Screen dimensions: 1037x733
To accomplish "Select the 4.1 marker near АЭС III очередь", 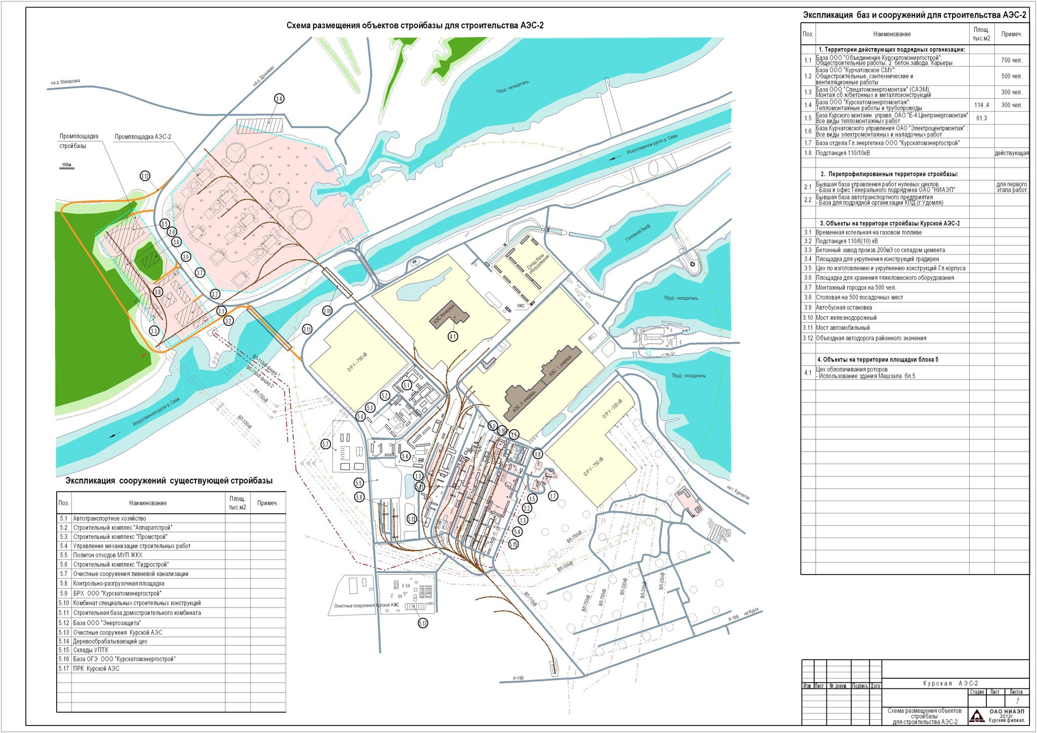I will [x=453, y=336].
